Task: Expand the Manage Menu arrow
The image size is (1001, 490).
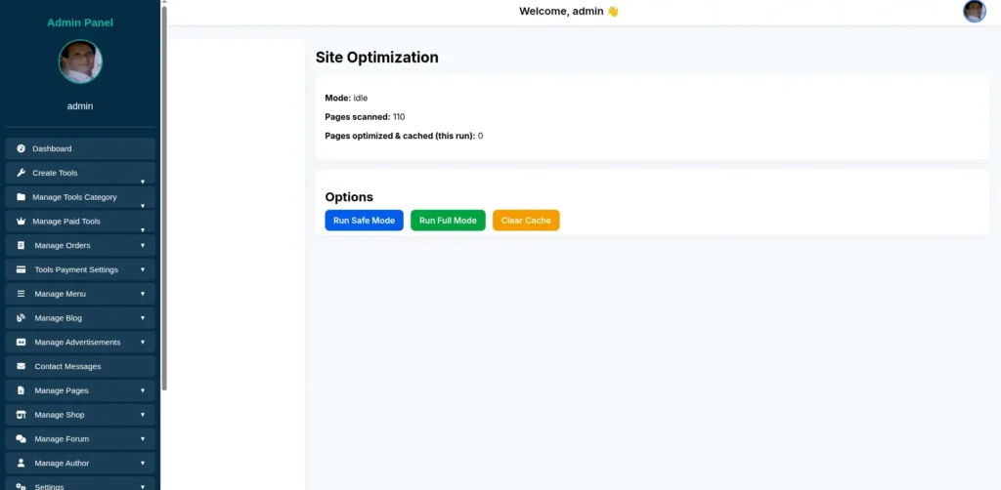Action: tap(143, 294)
